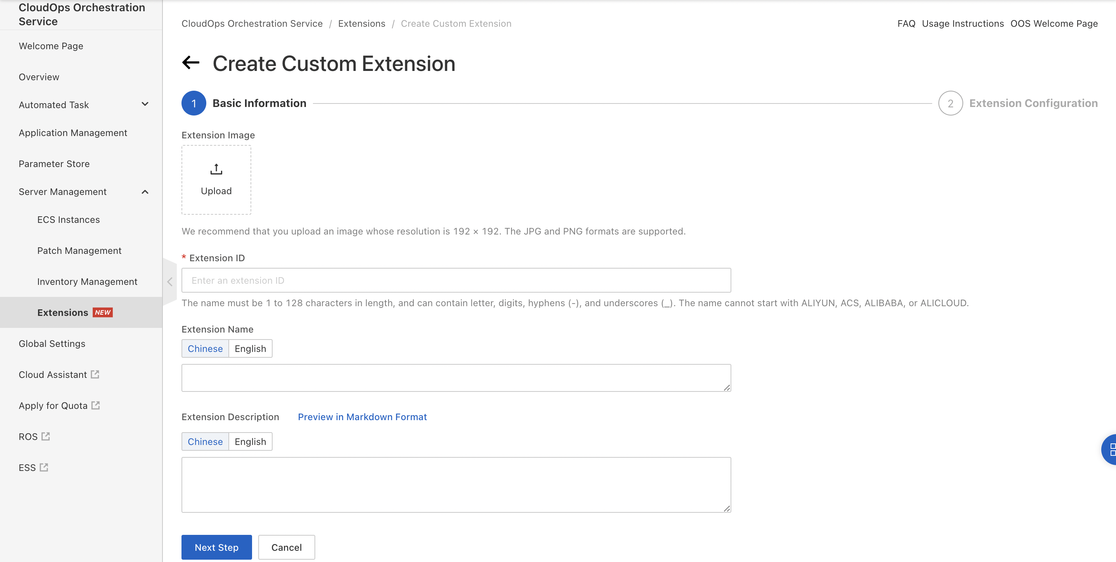Select English toggle under Extension Name
The image size is (1116, 562).
coord(250,348)
